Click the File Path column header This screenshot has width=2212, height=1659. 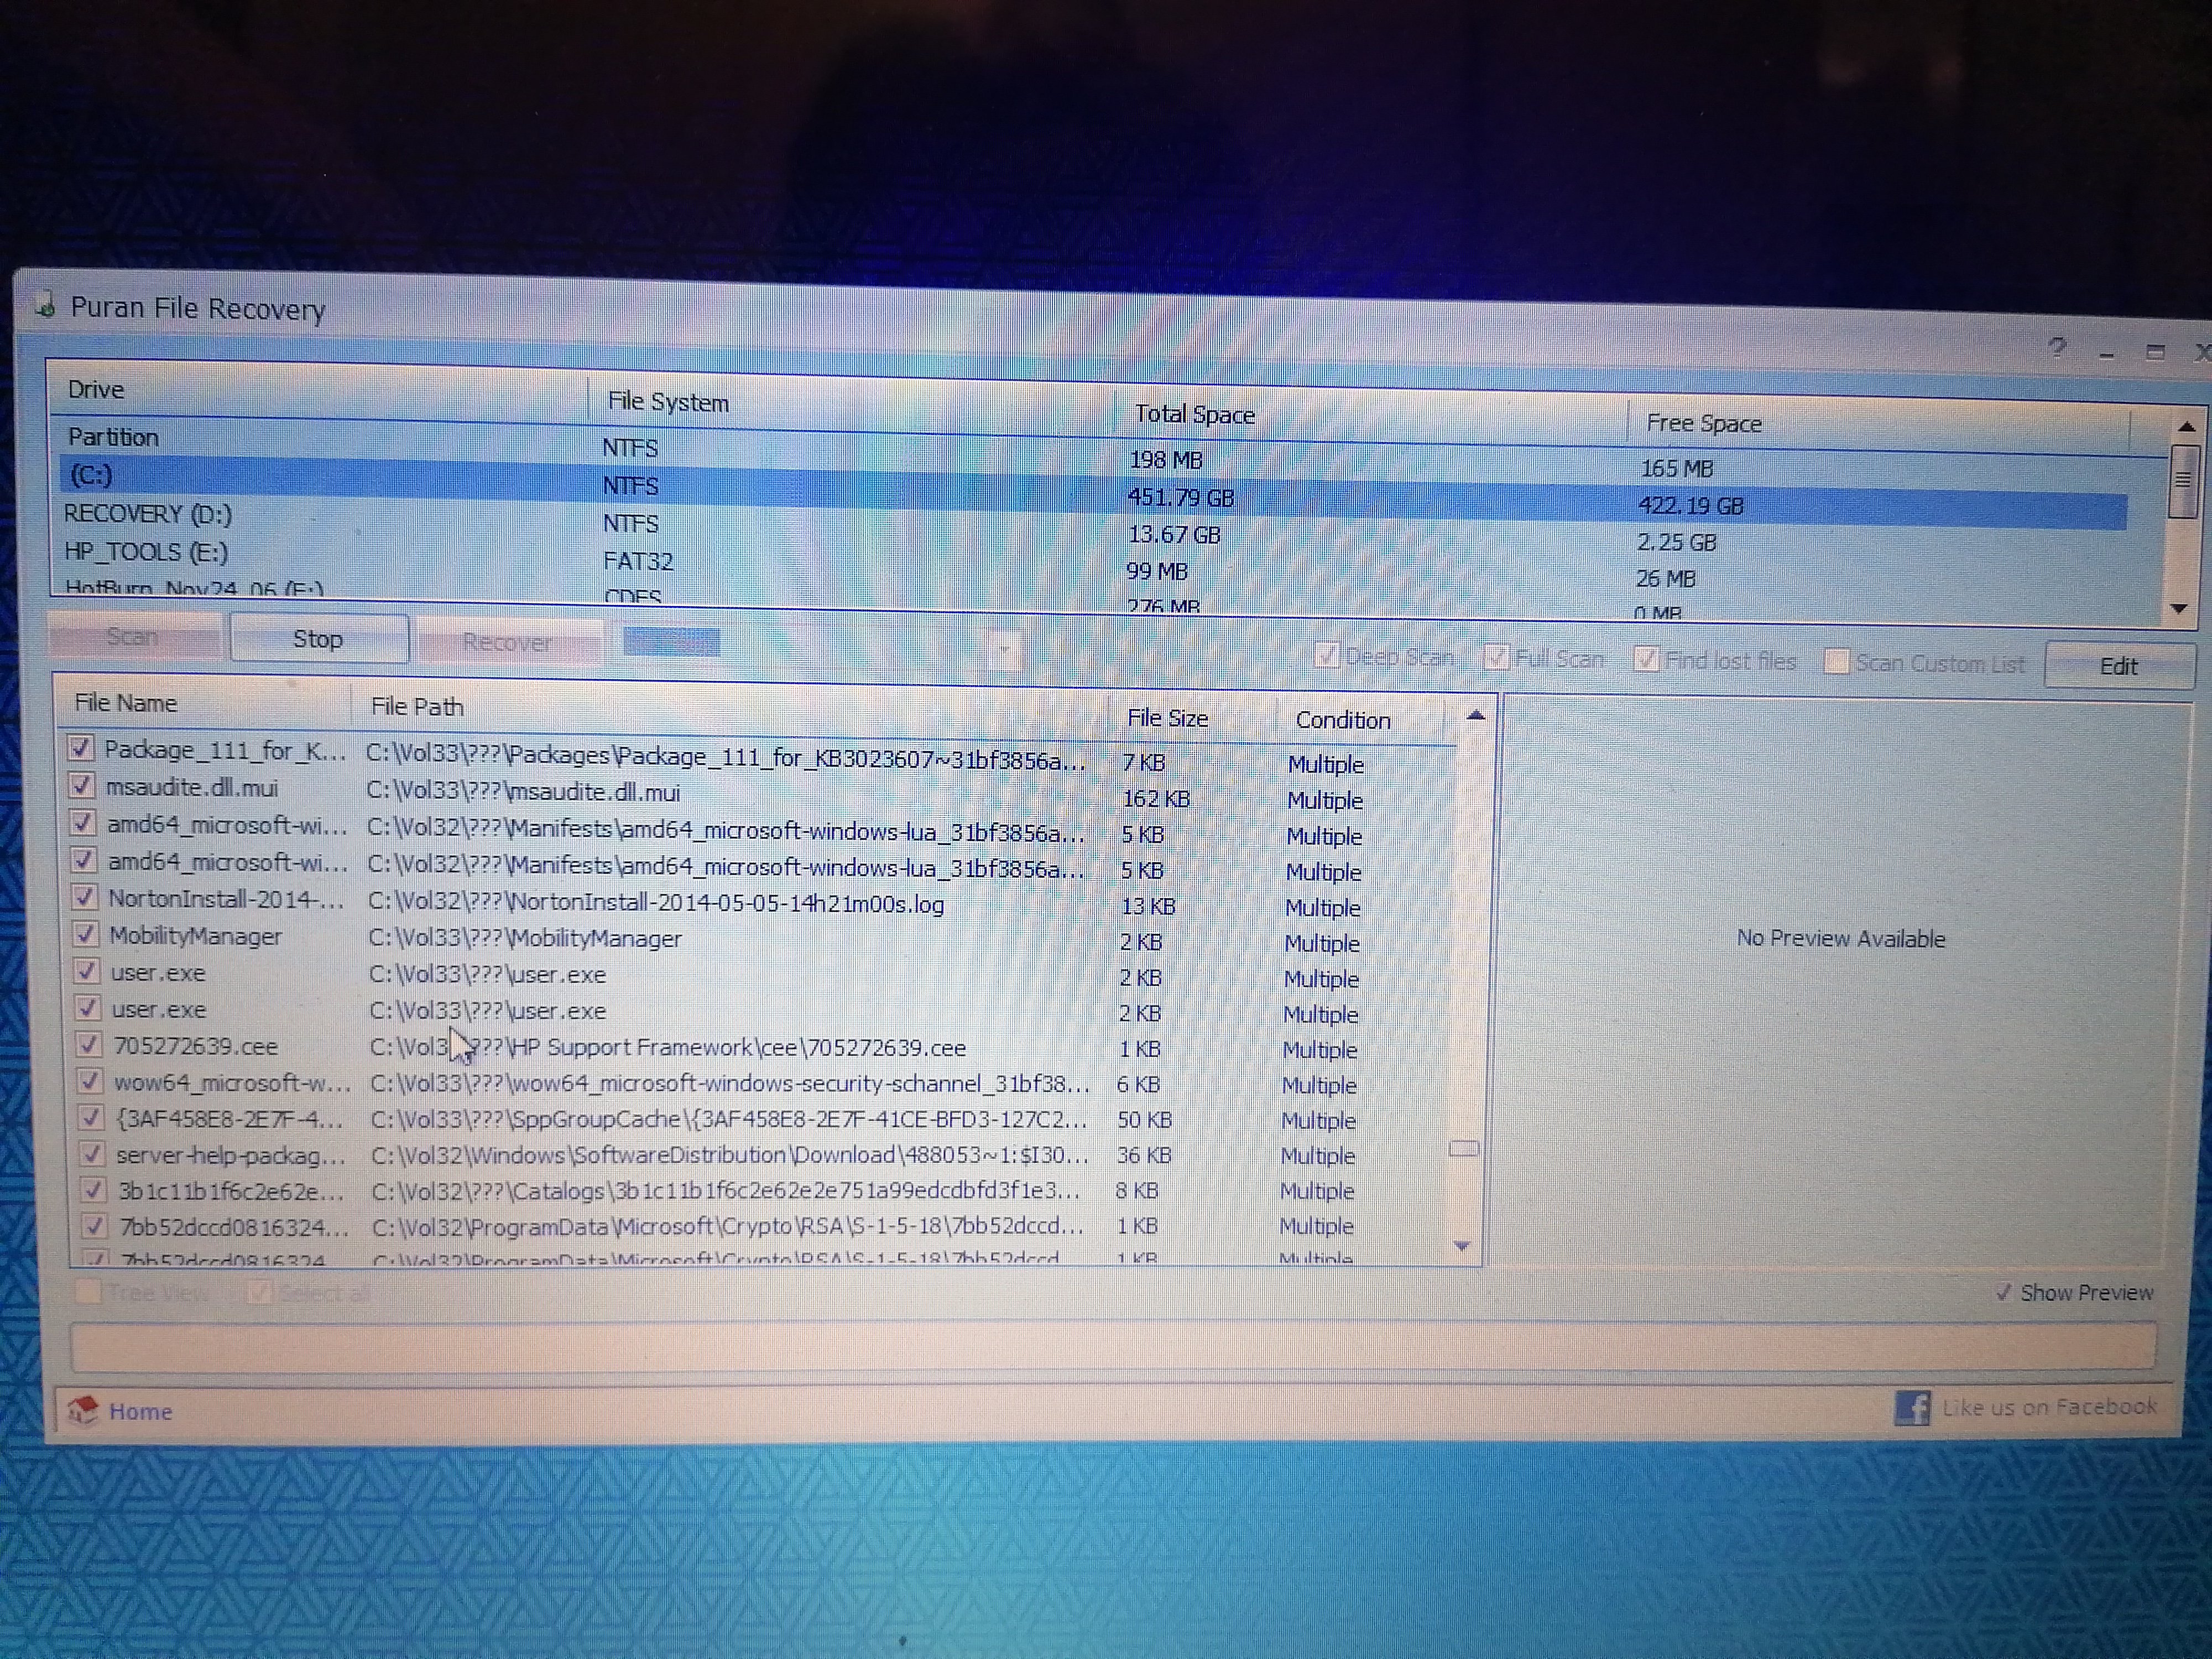tap(417, 707)
